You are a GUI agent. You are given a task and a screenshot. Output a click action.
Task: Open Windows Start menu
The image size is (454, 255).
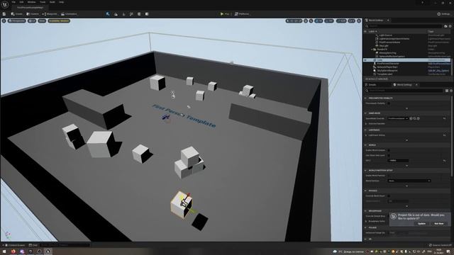coord(4,251)
